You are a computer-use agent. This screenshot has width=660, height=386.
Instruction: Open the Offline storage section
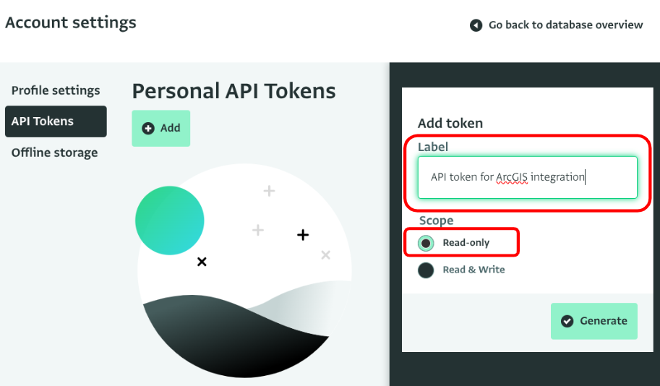point(54,153)
